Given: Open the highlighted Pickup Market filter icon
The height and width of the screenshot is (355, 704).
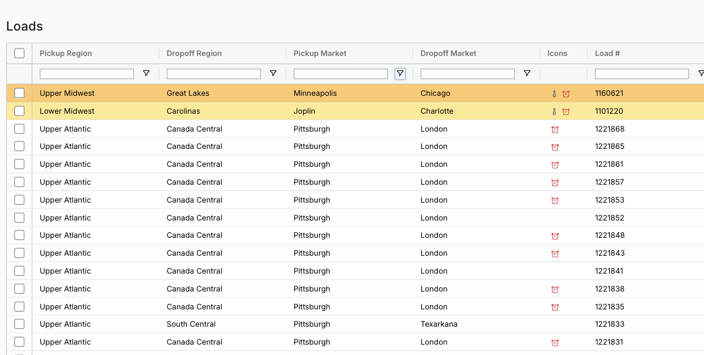Looking at the screenshot, I should pos(400,73).
